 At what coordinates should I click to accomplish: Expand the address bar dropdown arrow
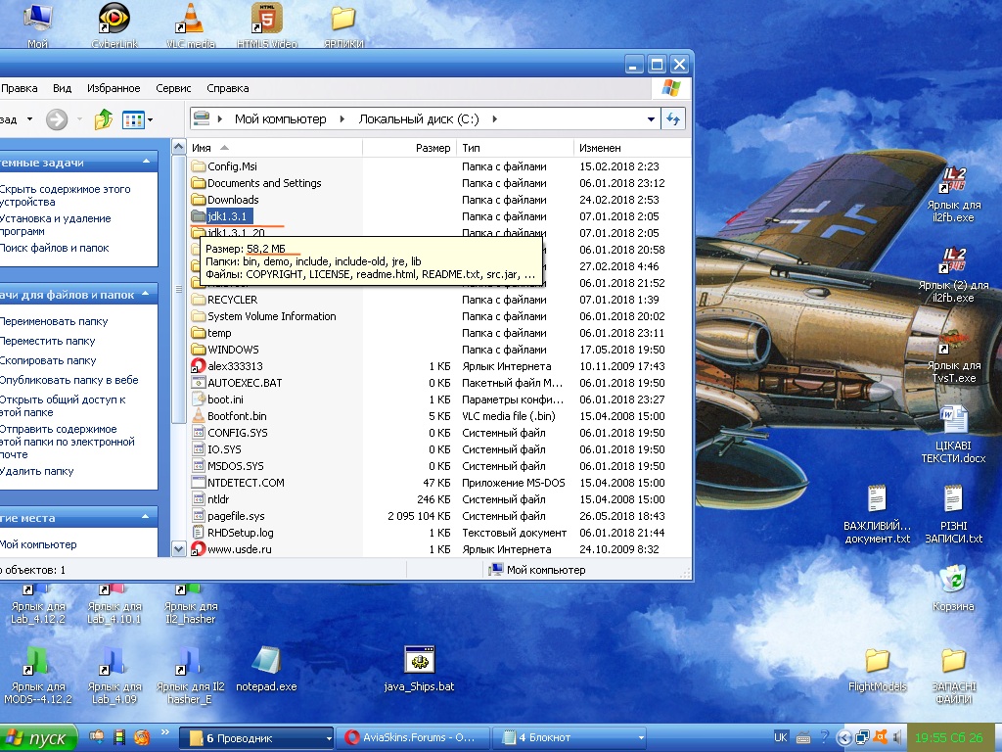[652, 119]
